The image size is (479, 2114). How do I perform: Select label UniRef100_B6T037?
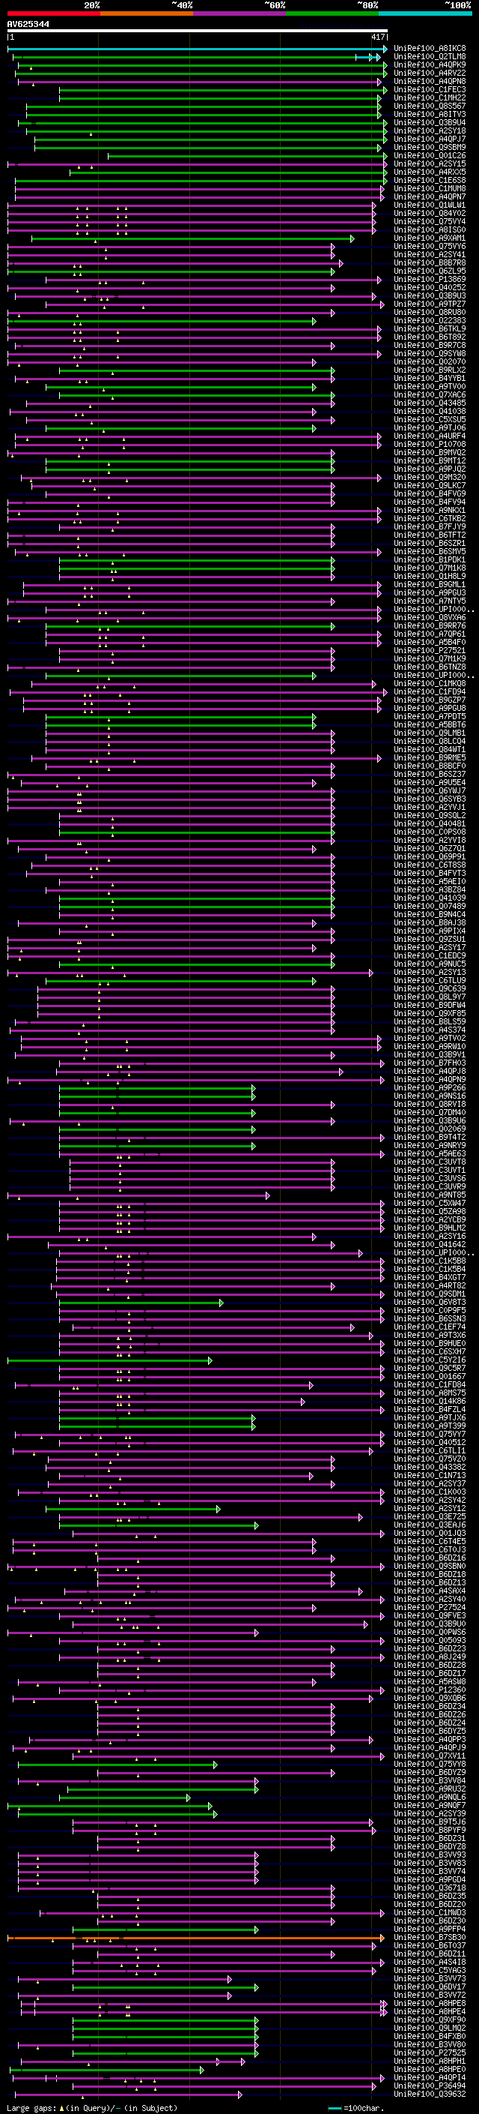click(x=430, y=1946)
